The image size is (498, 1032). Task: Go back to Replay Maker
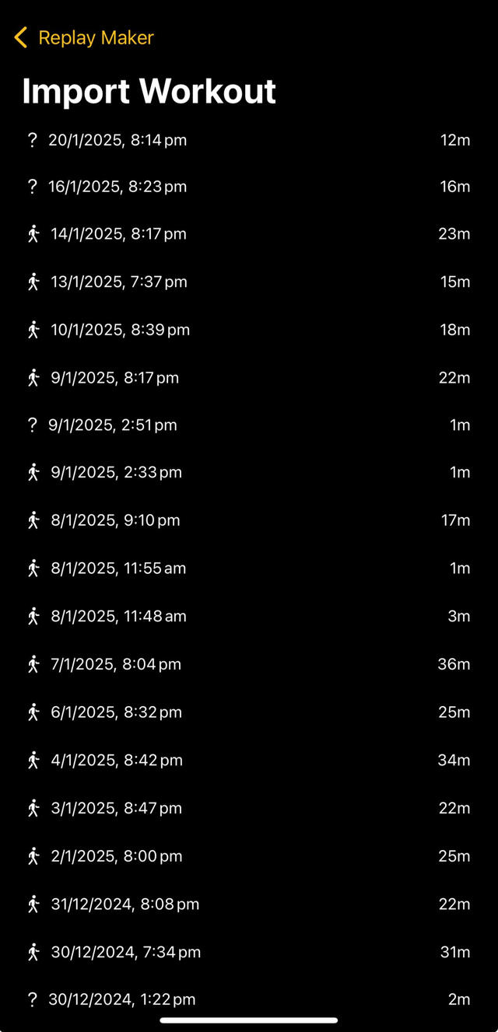point(82,37)
